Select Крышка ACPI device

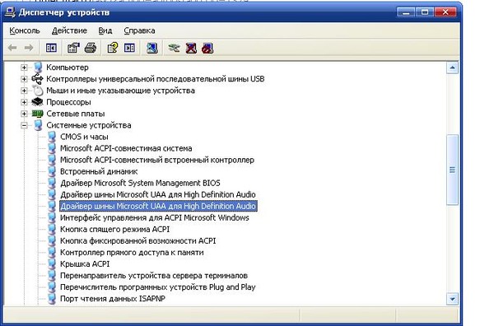tap(85, 264)
